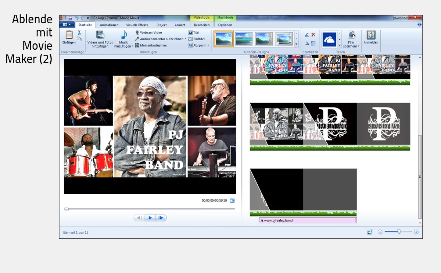Expand Audiokommentar aufzeichnen options arrow
Screen dimensions: 441x273
pyautogui.click(x=186, y=39)
